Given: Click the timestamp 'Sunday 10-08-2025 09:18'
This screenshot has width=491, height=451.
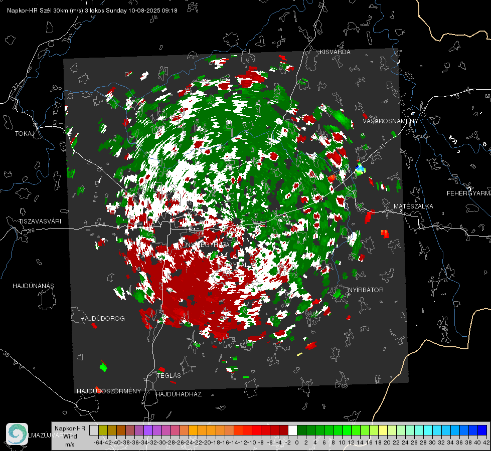Looking at the screenshot, I should [141, 11].
